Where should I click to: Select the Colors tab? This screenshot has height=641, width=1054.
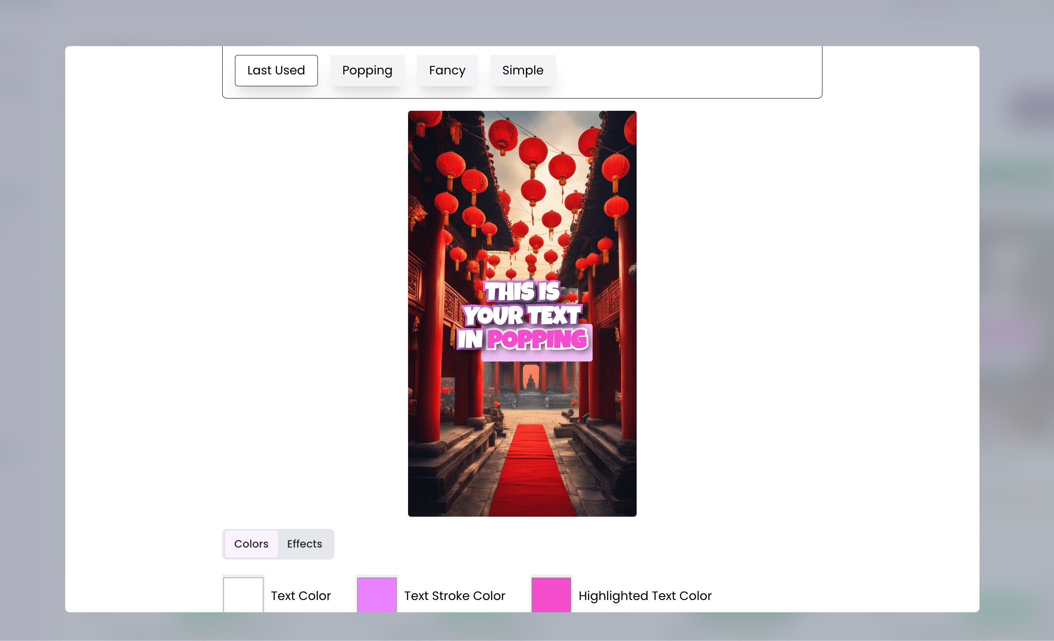[251, 544]
